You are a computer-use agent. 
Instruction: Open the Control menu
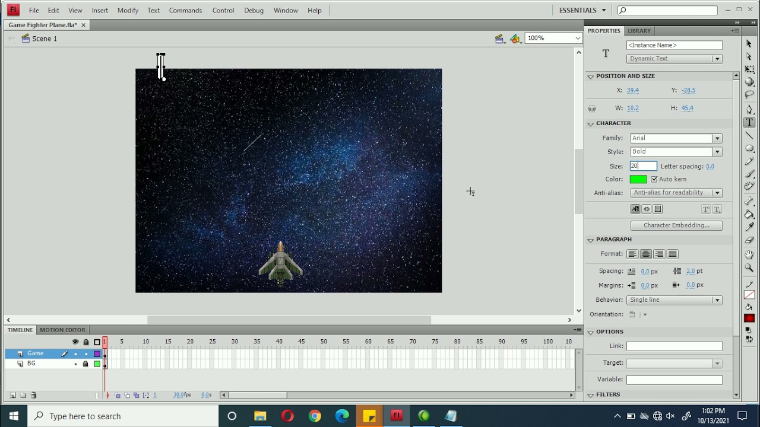[223, 10]
